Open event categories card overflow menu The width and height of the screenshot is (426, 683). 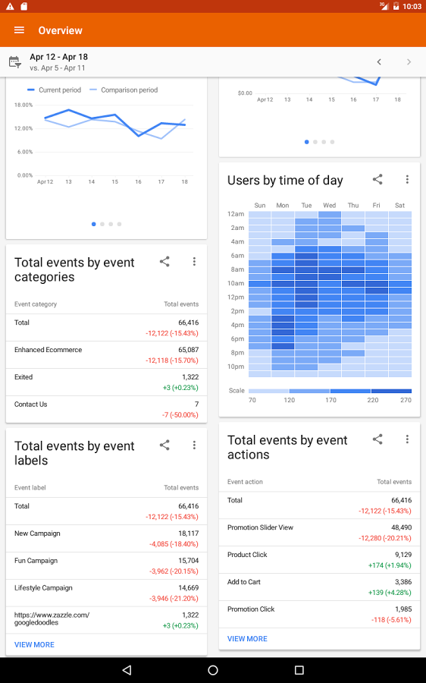pos(194,262)
